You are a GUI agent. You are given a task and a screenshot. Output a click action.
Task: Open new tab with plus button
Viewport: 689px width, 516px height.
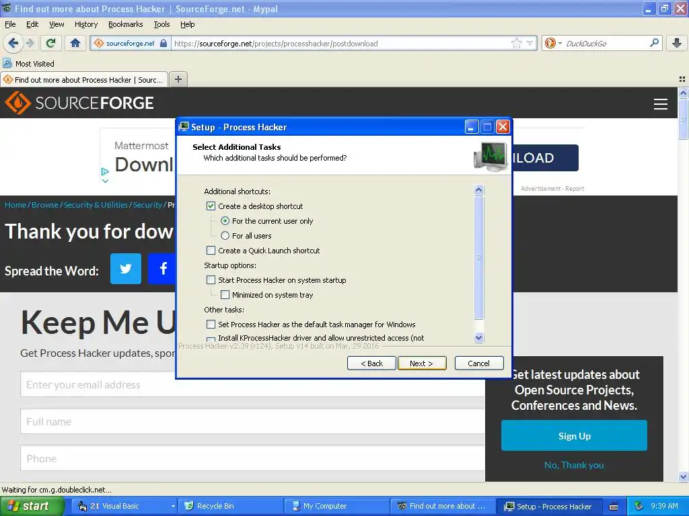click(x=178, y=79)
